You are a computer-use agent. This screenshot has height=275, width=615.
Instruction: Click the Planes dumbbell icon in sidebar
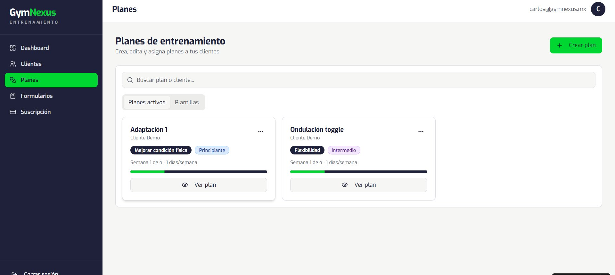click(x=13, y=80)
